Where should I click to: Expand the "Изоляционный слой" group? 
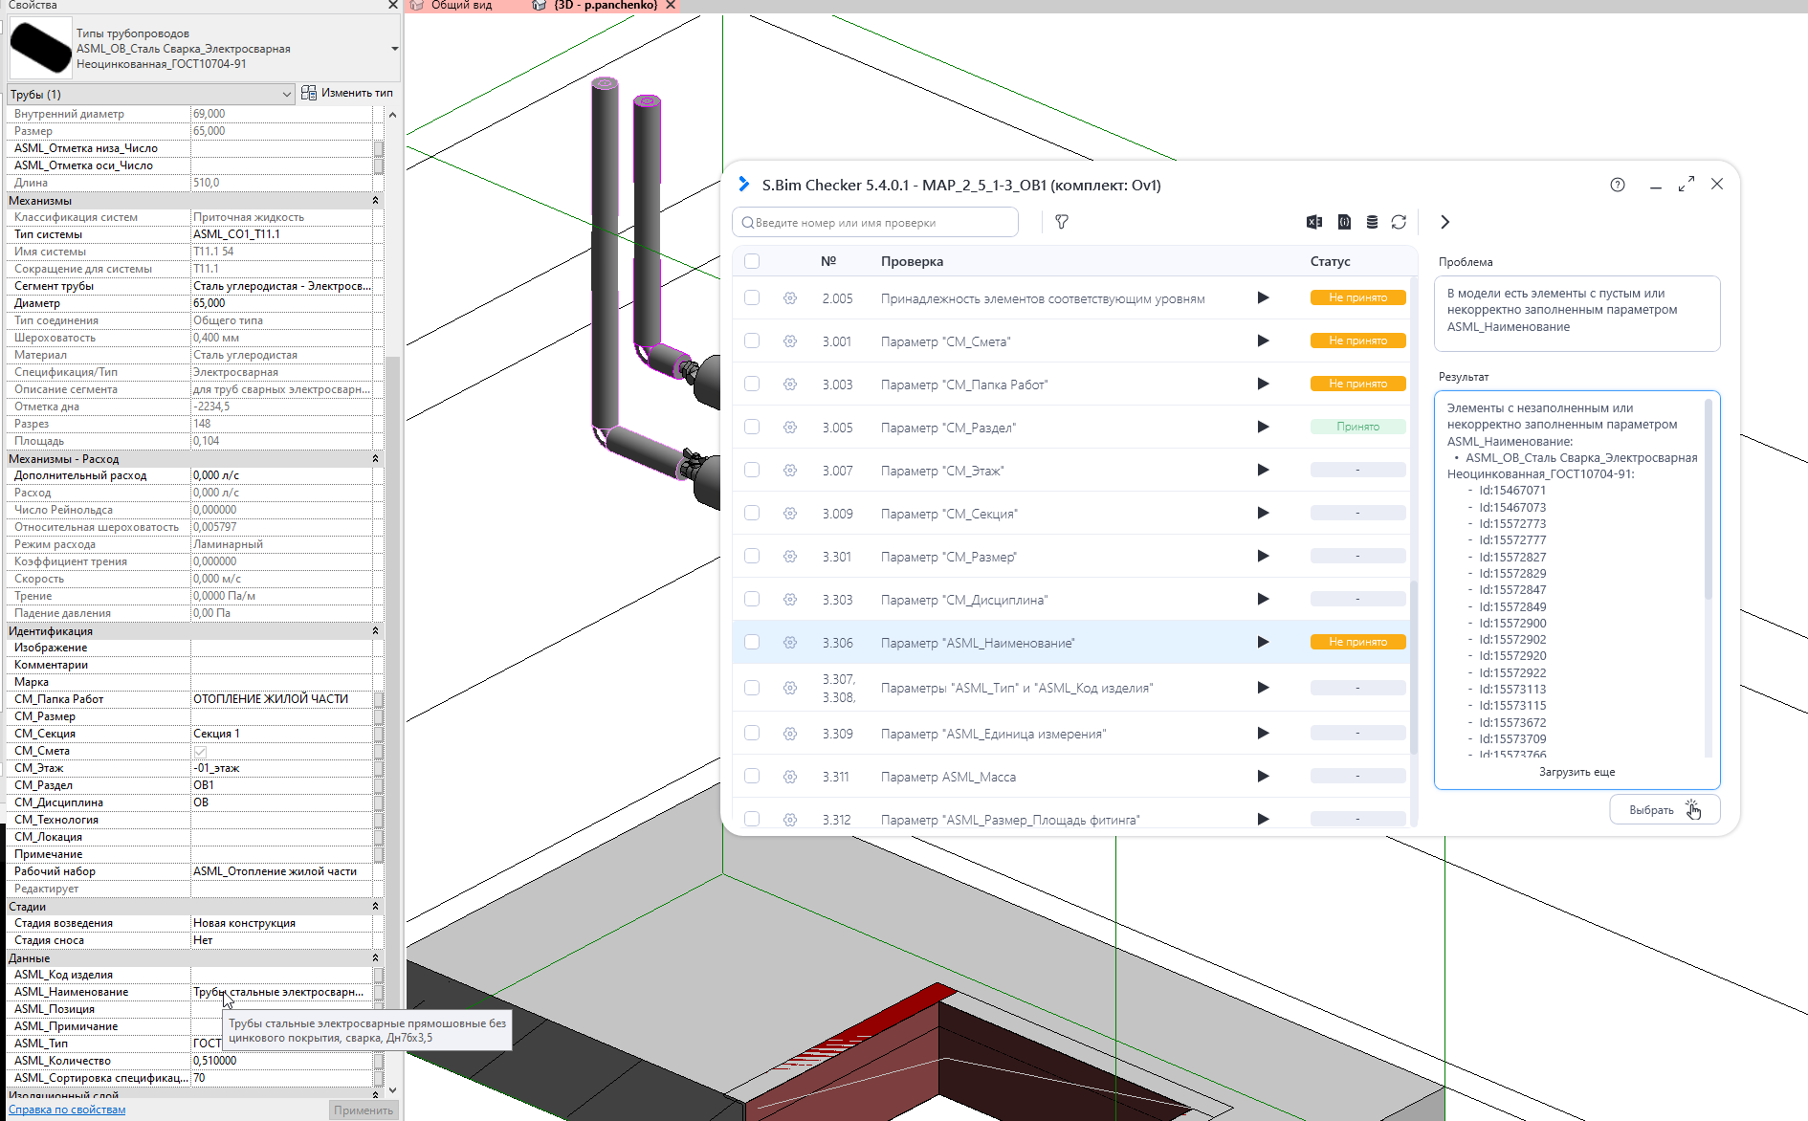click(375, 1094)
